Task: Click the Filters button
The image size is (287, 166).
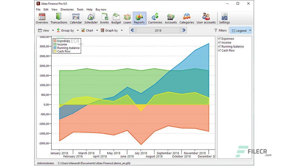Action: 220,31
